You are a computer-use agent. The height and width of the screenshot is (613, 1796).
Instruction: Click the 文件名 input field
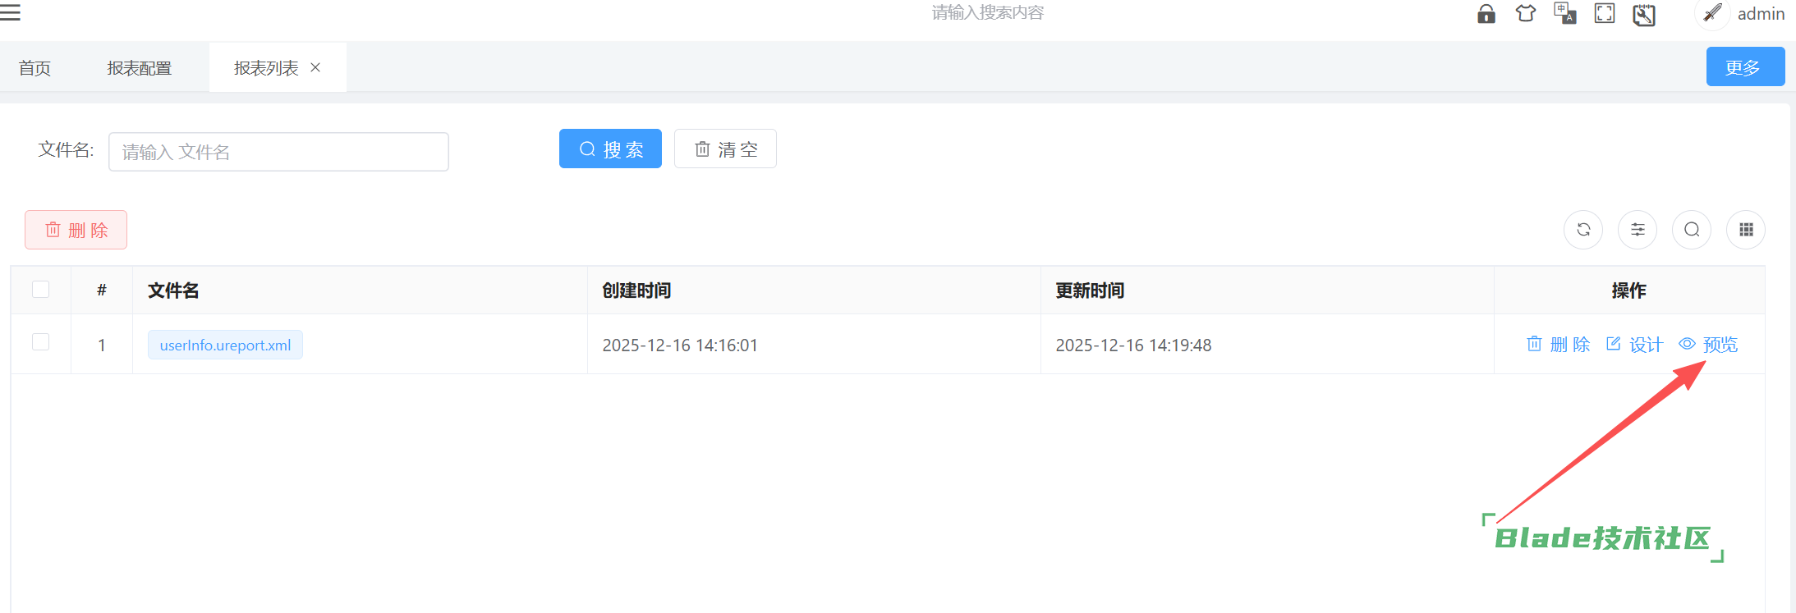[x=278, y=152]
